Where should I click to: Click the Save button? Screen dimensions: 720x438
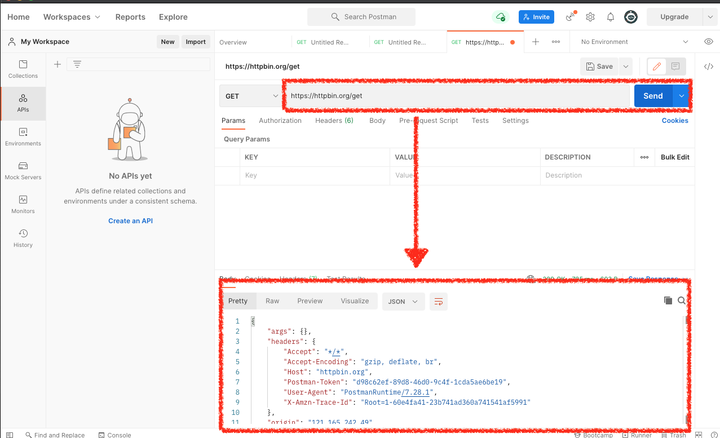coord(599,67)
